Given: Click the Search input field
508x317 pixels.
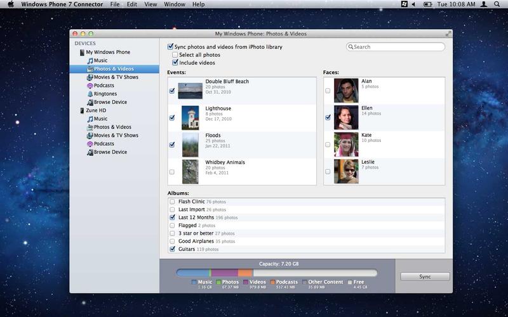Looking at the screenshot, I should [x=396, y=47].
